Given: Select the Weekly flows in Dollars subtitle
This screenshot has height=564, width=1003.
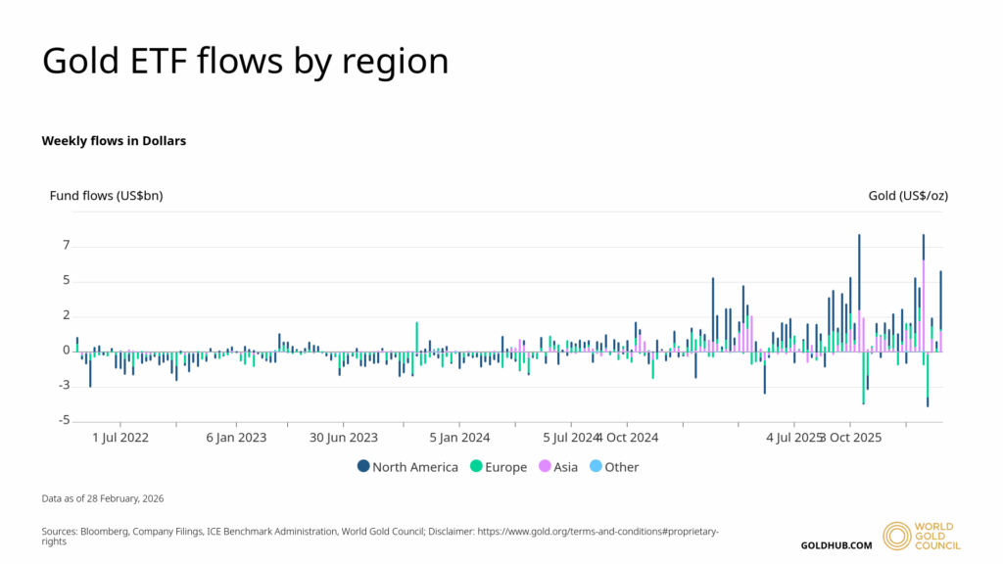Looking at the screenshot, I should coord(114,141).
